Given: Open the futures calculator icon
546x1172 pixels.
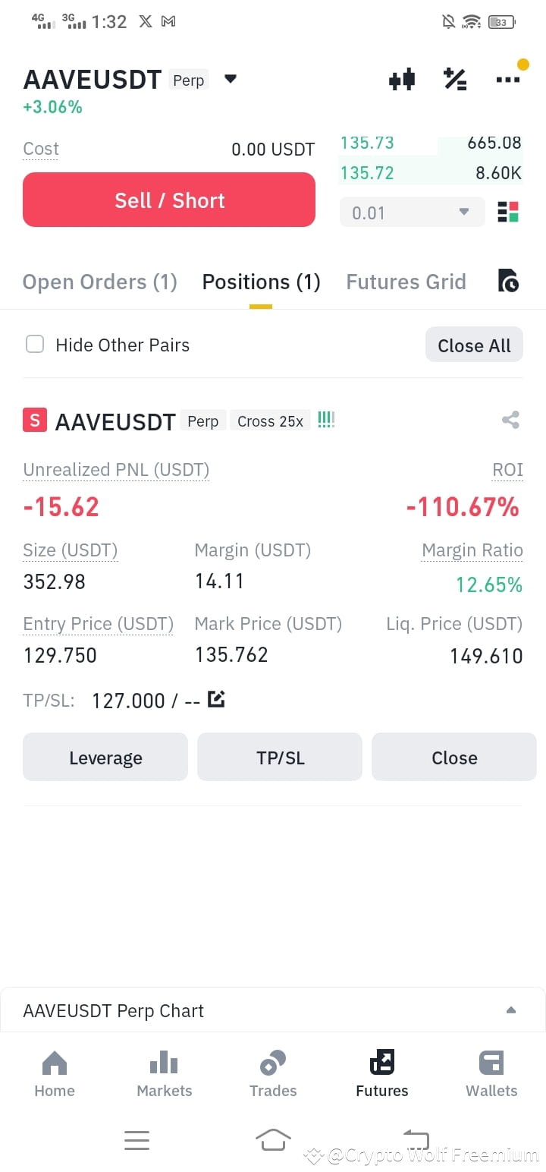Looking at the screenshot, I should tap(455, 78).
